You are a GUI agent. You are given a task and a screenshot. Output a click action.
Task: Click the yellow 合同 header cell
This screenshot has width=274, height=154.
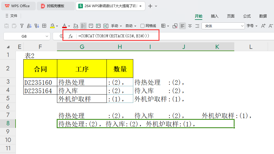pos(40,69)
